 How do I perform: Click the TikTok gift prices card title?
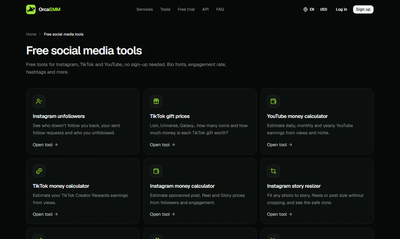point(170,116)
